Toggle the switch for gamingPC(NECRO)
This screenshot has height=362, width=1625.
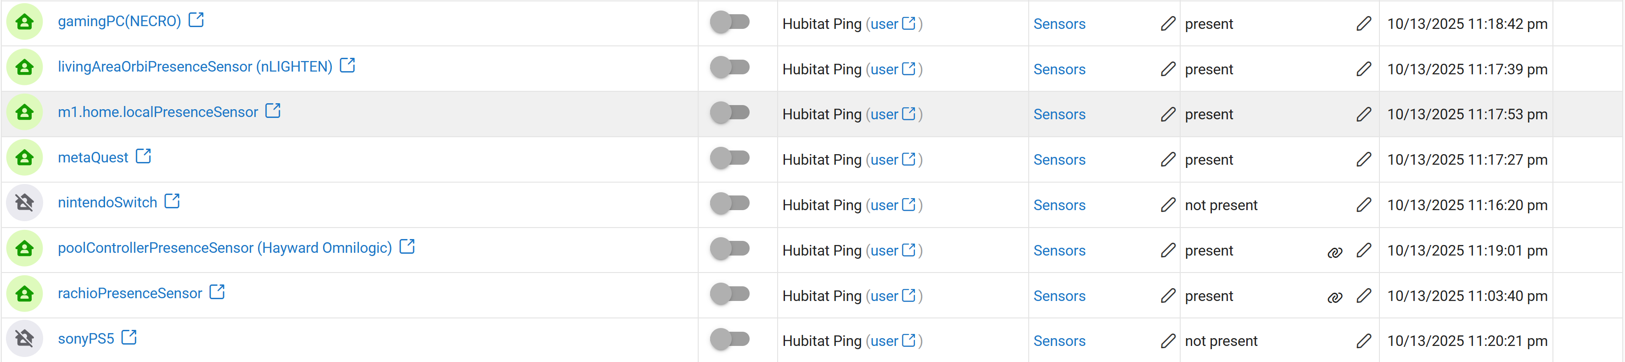point(730,22)
